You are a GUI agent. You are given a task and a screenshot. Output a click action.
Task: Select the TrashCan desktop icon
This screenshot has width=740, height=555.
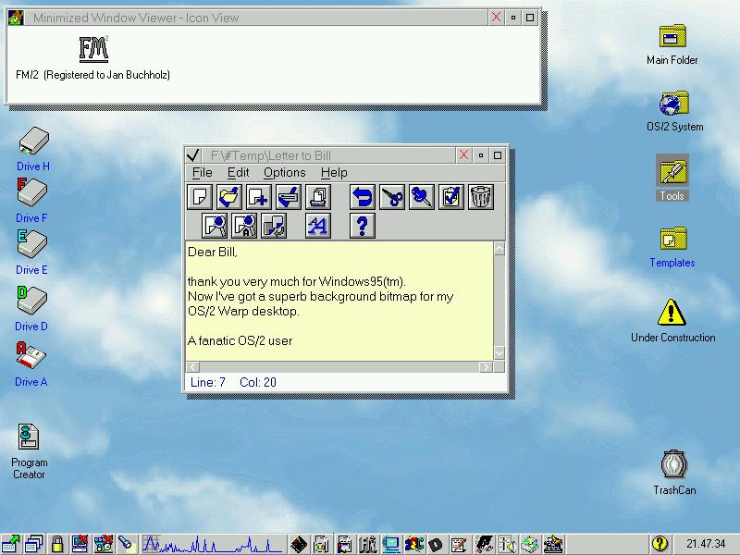[674, 465]
